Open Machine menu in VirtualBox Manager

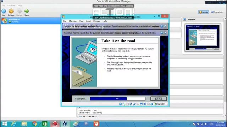[11, 6]
